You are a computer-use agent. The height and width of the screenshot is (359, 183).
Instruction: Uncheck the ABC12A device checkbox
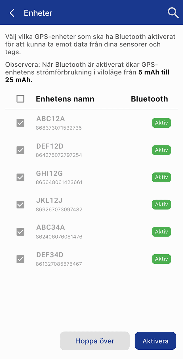pyautogui.click(x=20, y=123)
